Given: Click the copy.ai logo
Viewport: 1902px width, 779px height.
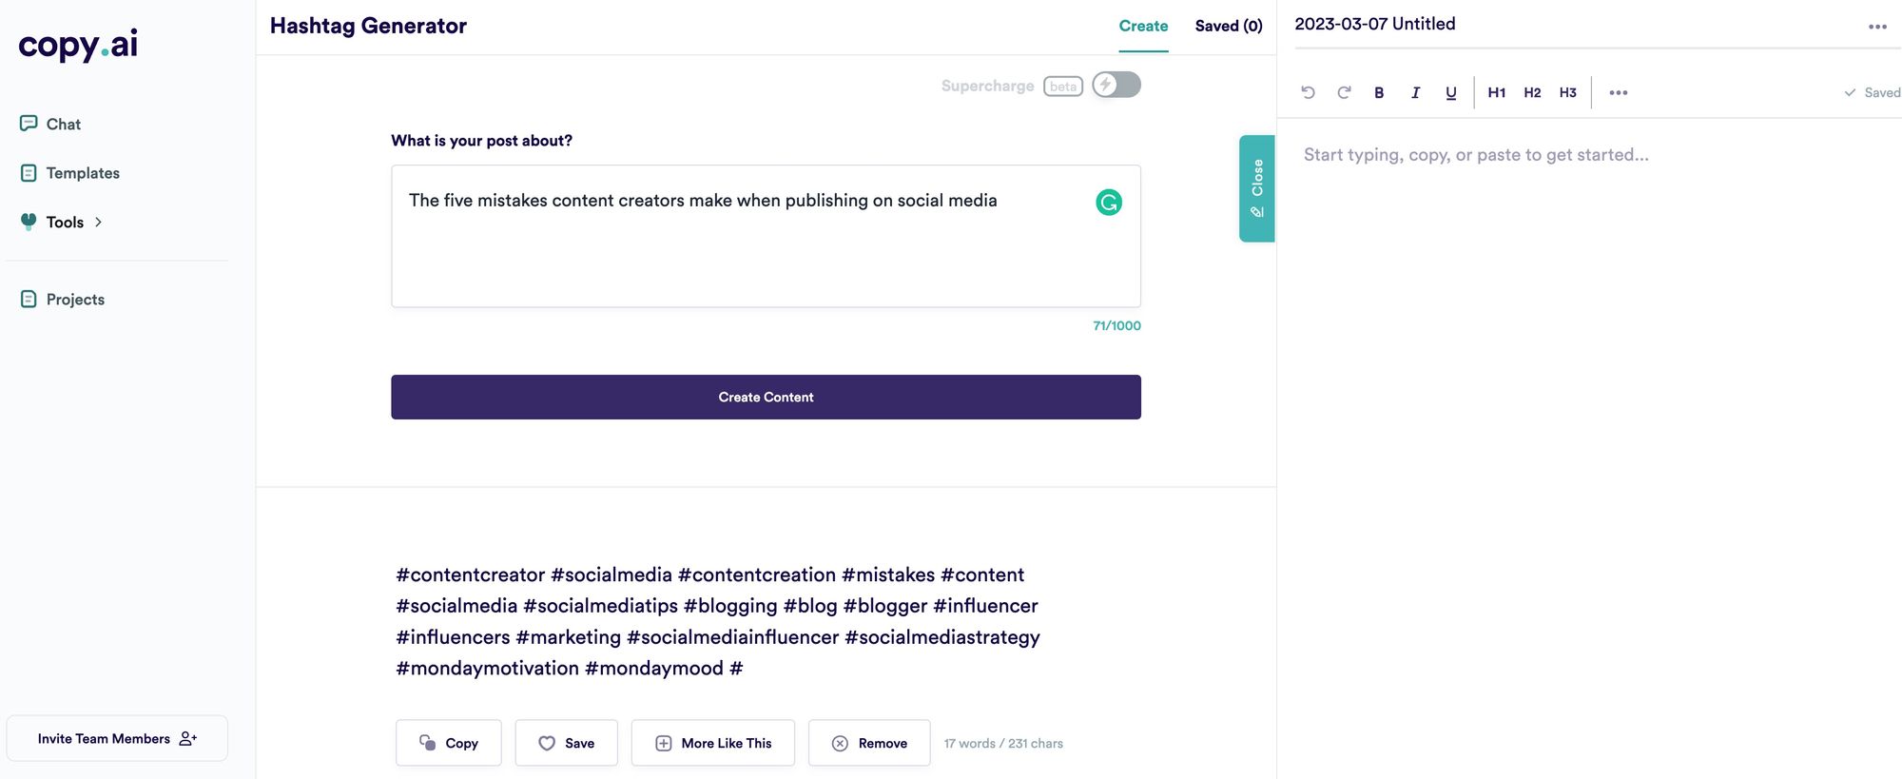Looking at the screenshot, I should pyautogui.click(x=79, y=45).
